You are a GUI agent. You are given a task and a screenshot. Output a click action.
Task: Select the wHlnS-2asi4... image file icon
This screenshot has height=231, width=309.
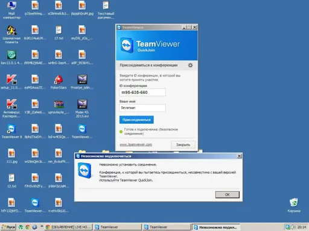point(59,58)
